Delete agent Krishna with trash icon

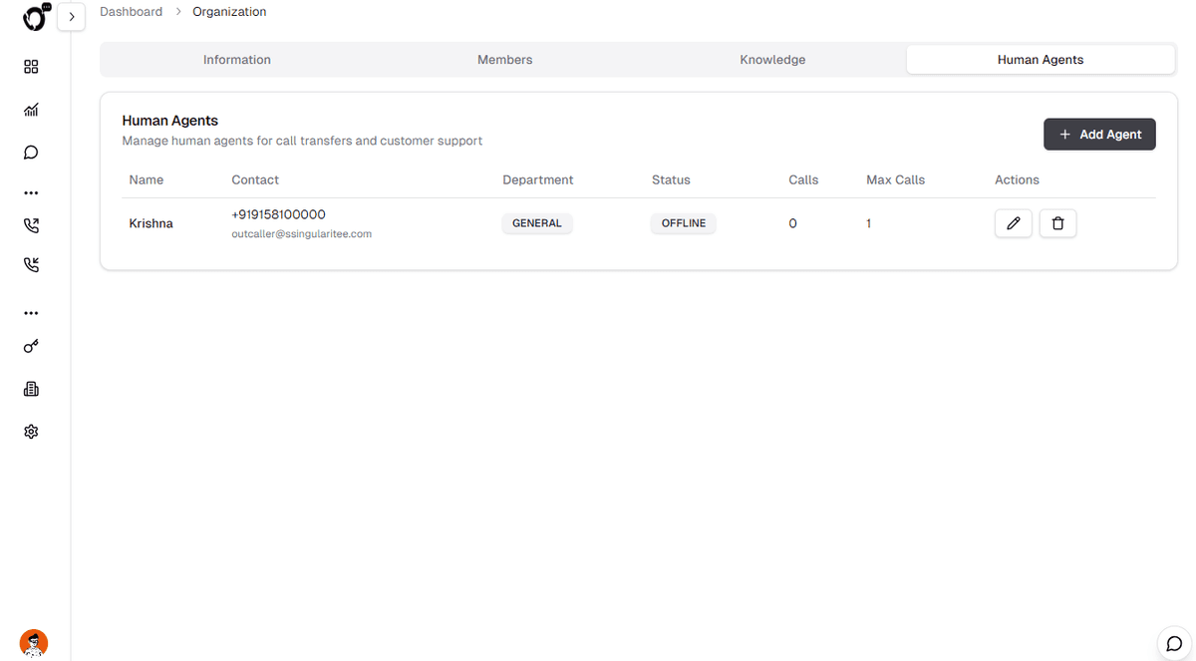1057,223
